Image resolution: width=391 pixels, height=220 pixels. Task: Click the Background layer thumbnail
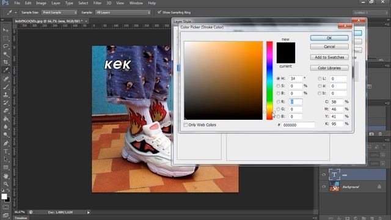click(x=334, y=186)
